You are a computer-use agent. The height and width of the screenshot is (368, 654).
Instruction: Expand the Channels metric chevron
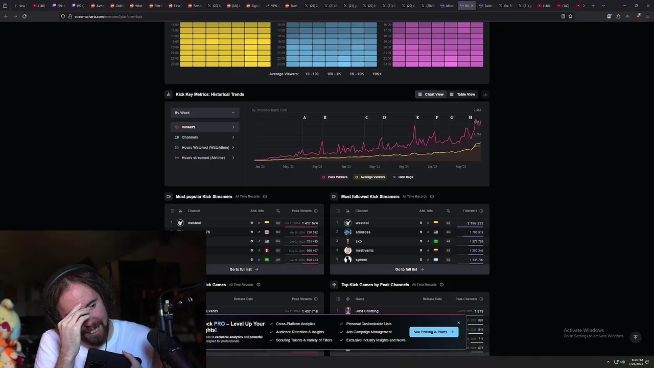tap(233, 137)
